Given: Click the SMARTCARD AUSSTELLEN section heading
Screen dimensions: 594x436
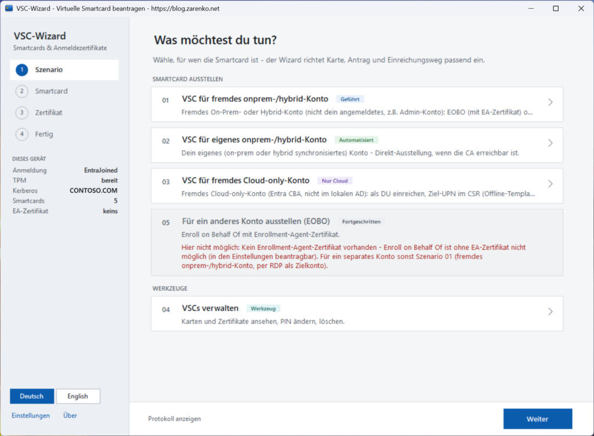Looking at the screenshot, I should pyautogui.click(x=187, y=79).
